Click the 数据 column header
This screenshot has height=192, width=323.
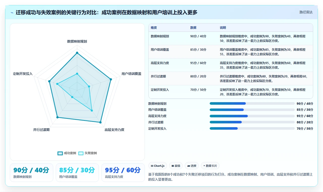pyautogui.click(x=193, y=28)
